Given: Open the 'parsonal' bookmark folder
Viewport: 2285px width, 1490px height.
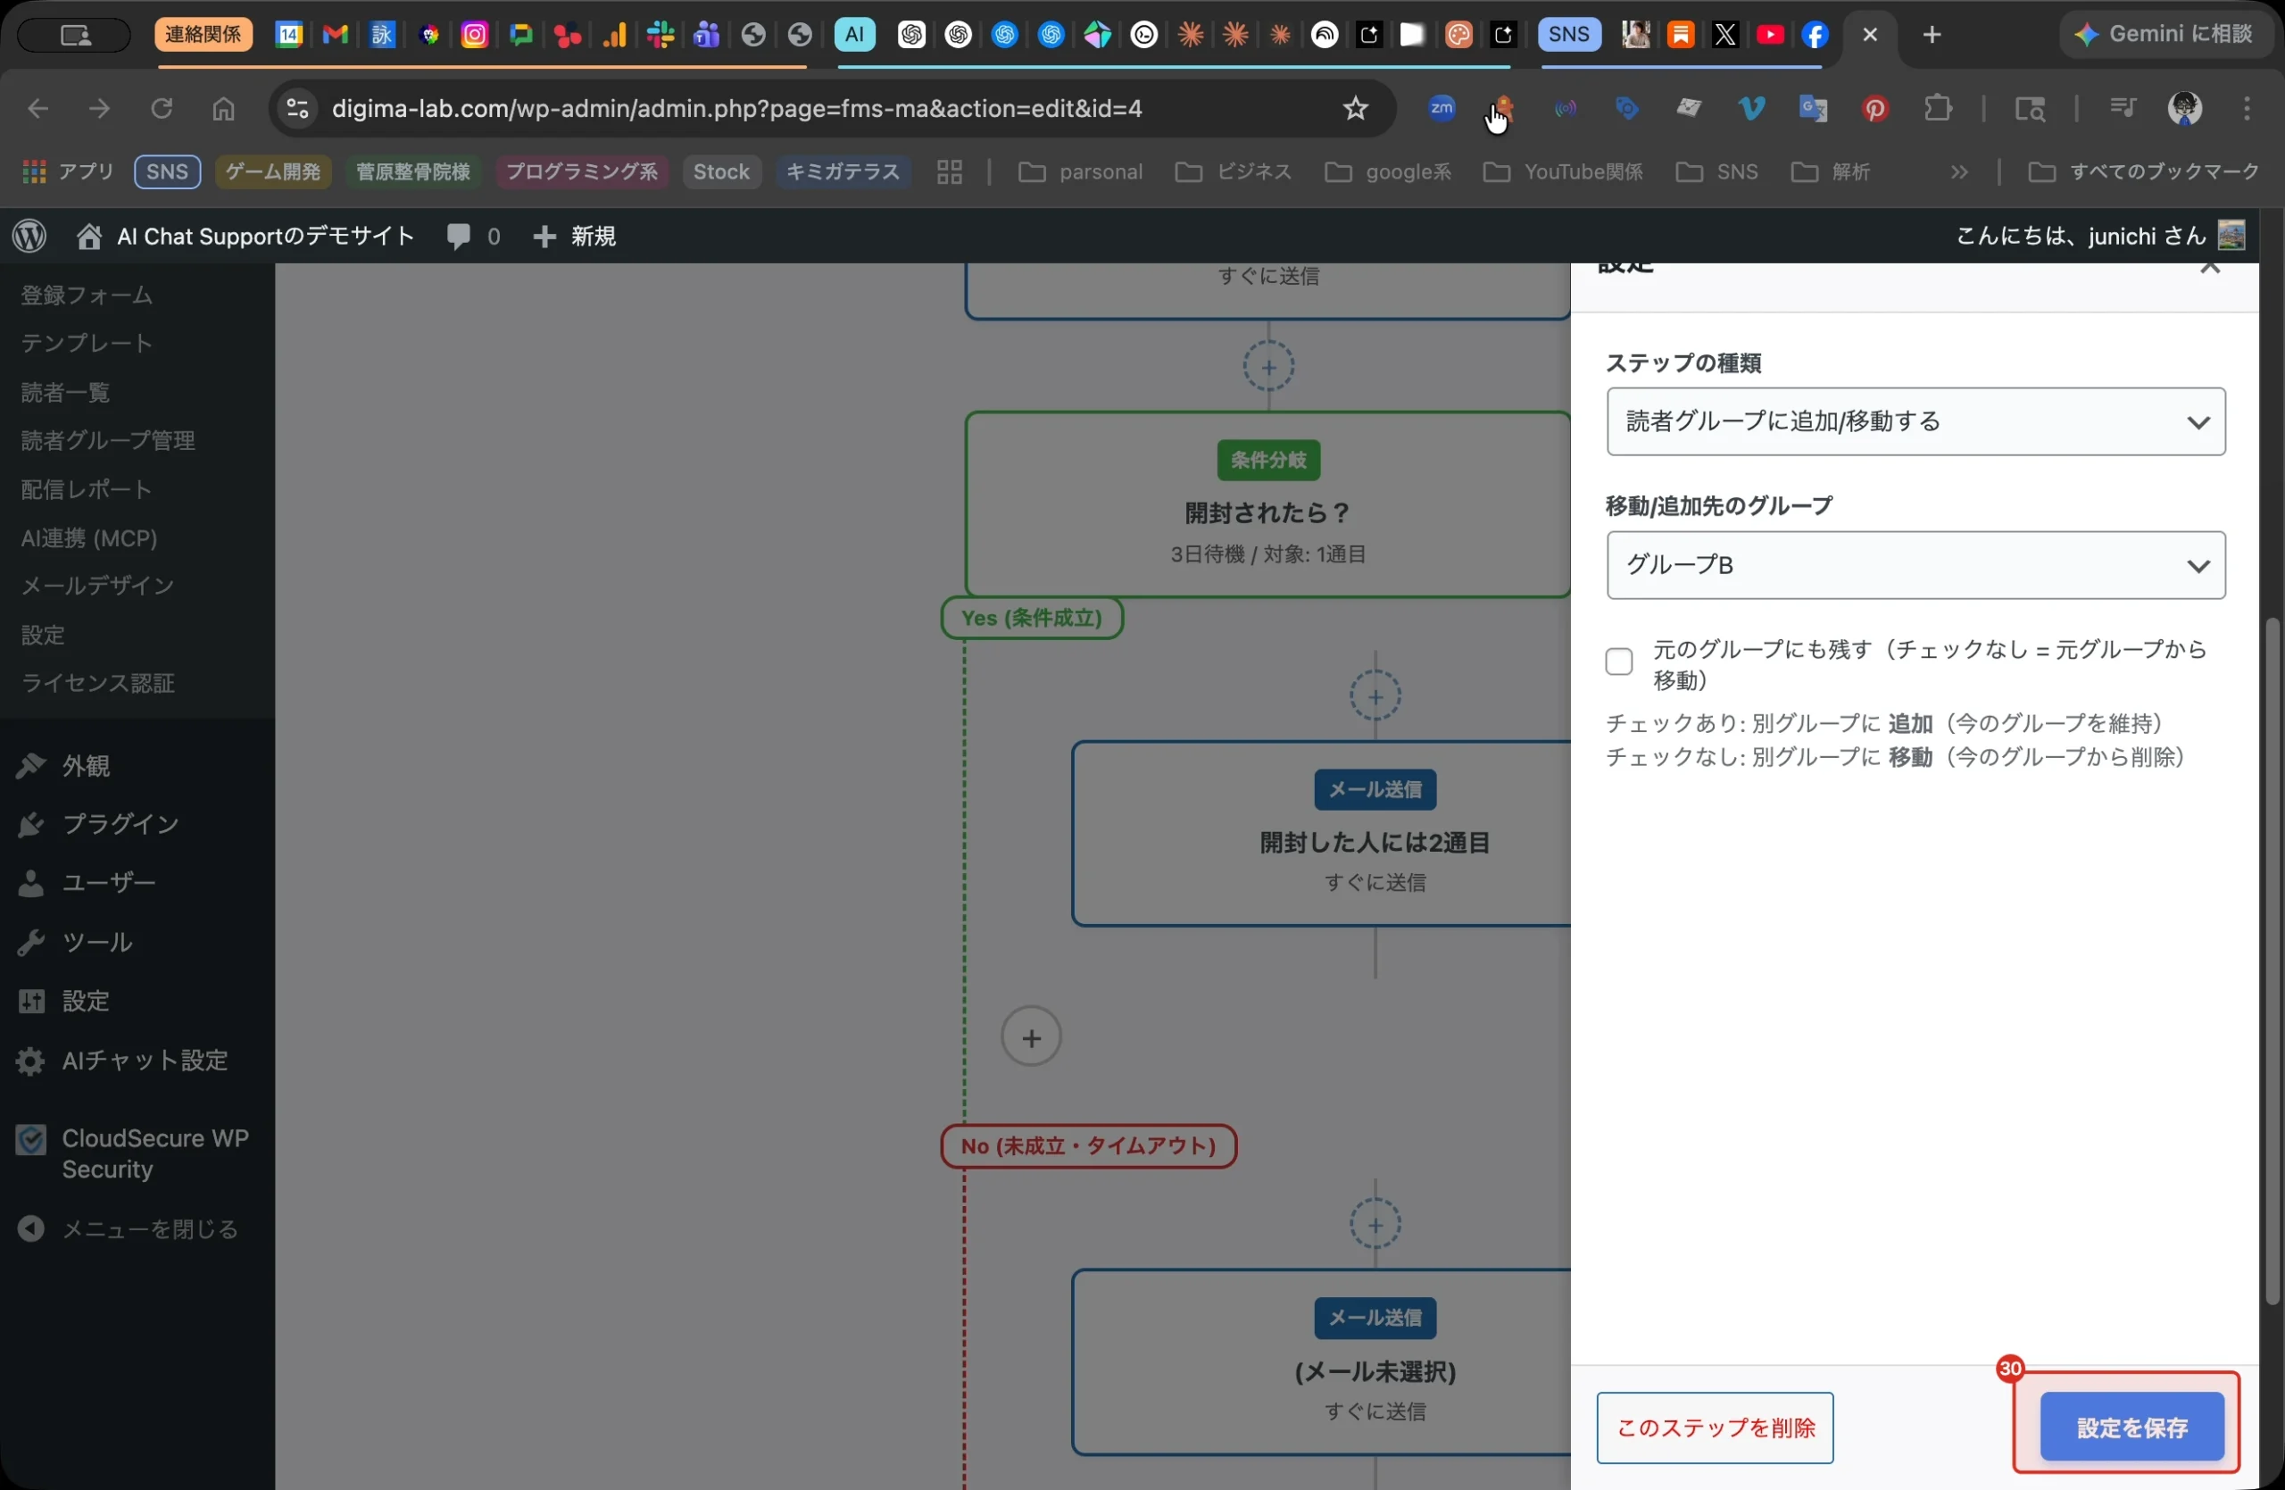Looking at the screenshot, I should 1080,171.
